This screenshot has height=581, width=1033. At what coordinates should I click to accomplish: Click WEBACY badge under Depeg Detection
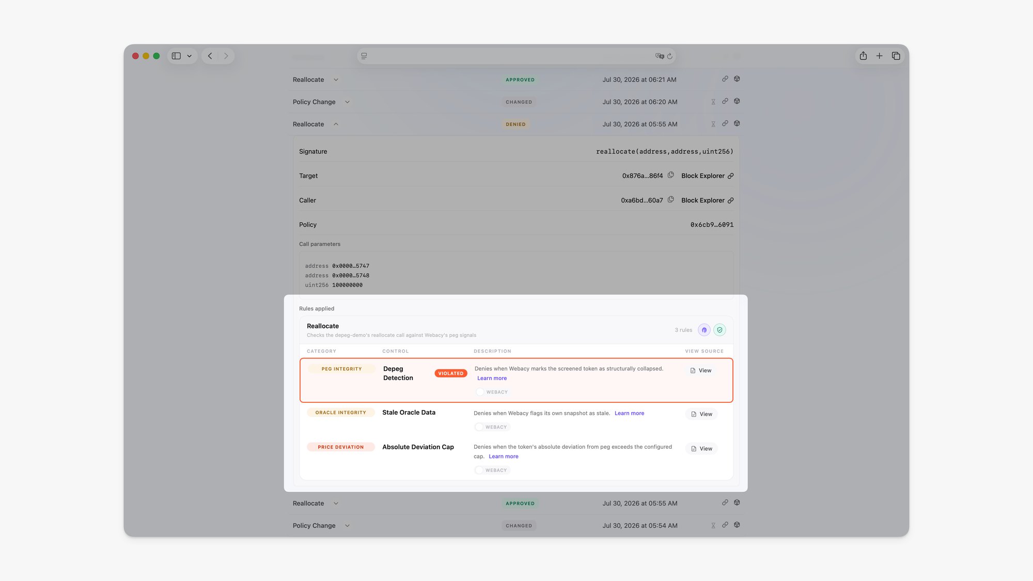492,392
